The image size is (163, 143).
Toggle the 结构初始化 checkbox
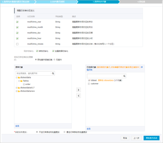[x=37, y=51]
